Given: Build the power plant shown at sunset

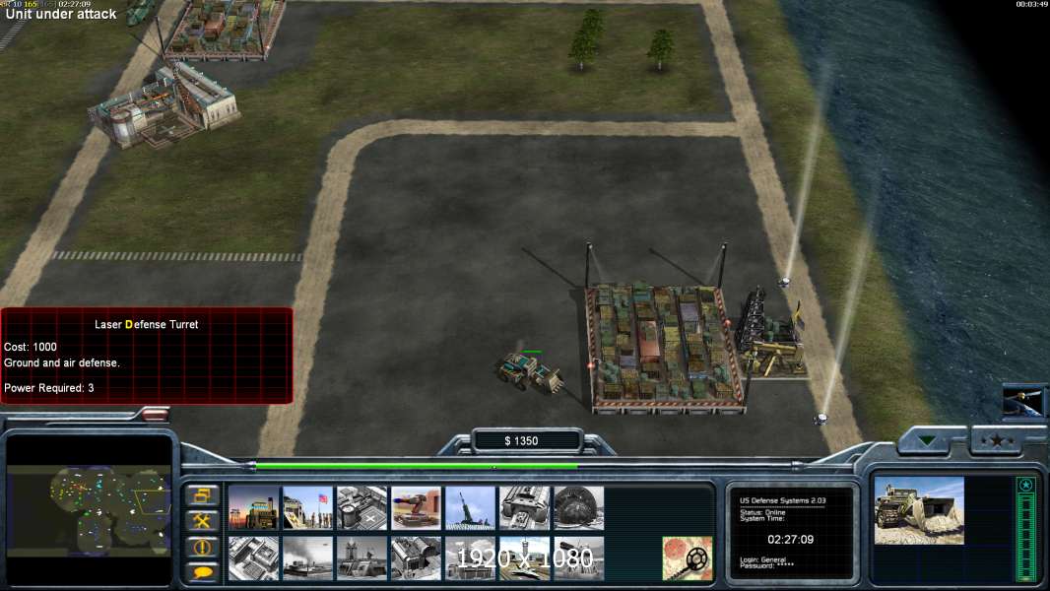Looking at the screenshot, I should pyautogui.click(x=253, y=508).
